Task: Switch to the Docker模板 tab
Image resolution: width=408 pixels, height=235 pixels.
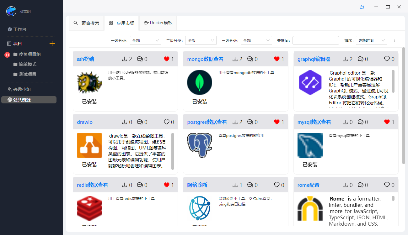Action: [158, 23]
